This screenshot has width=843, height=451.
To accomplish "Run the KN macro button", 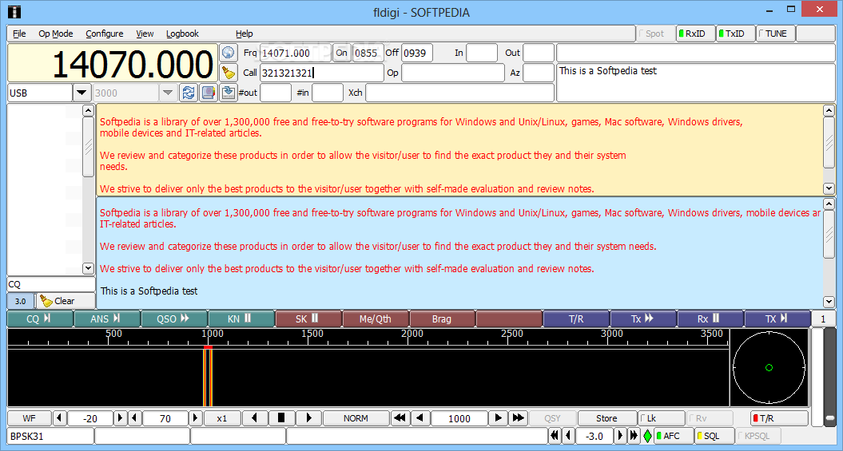I will coord(241,319).
